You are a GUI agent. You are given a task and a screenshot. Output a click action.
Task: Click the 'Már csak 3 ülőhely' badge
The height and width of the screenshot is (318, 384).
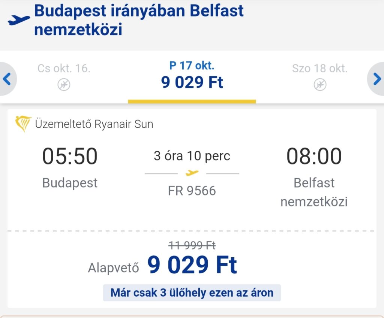192,293
